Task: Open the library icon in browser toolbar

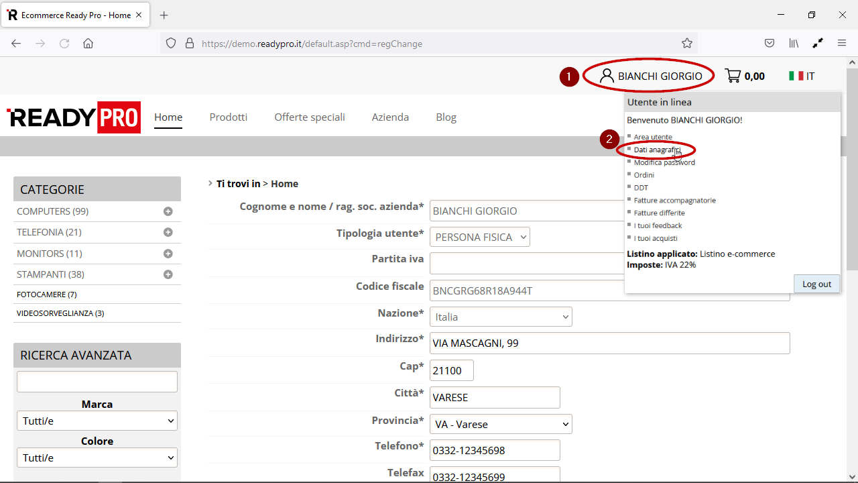Action: point(794,42)
